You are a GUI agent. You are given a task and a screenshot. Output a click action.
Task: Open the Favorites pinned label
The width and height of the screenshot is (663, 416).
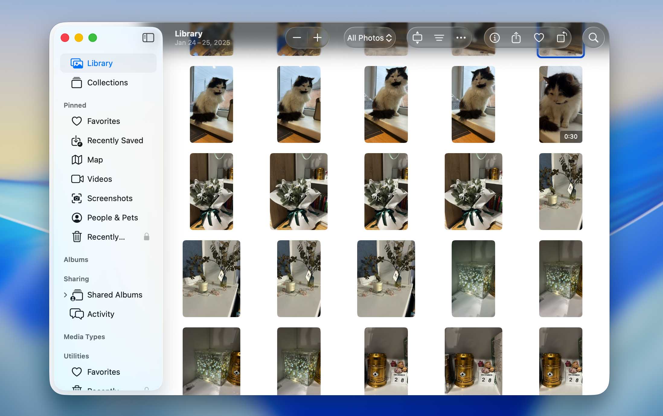point(104,121)
